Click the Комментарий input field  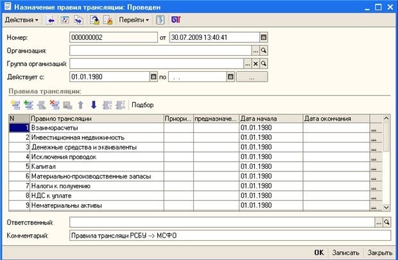pos(230,236)
